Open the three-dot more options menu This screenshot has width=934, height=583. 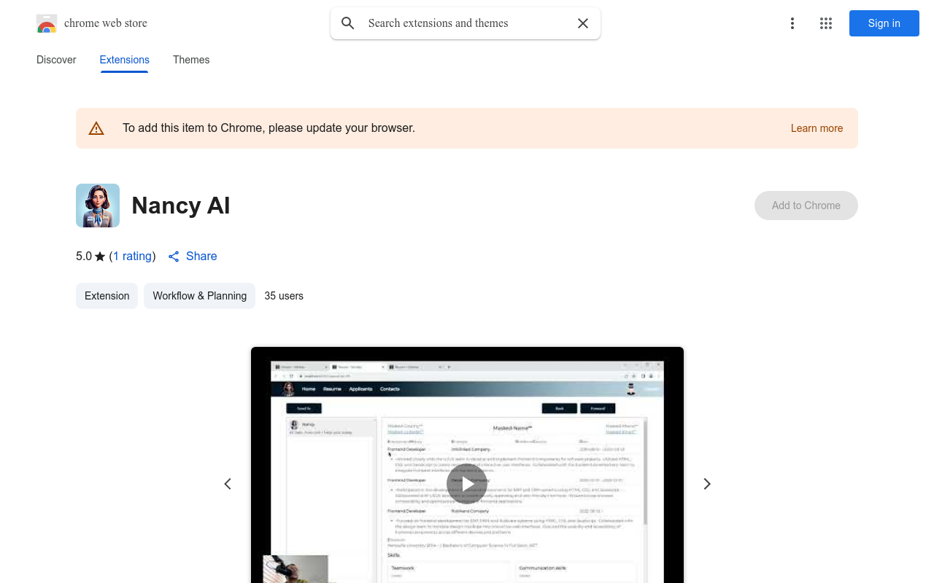pyautogui.click(x=792, y=23)
